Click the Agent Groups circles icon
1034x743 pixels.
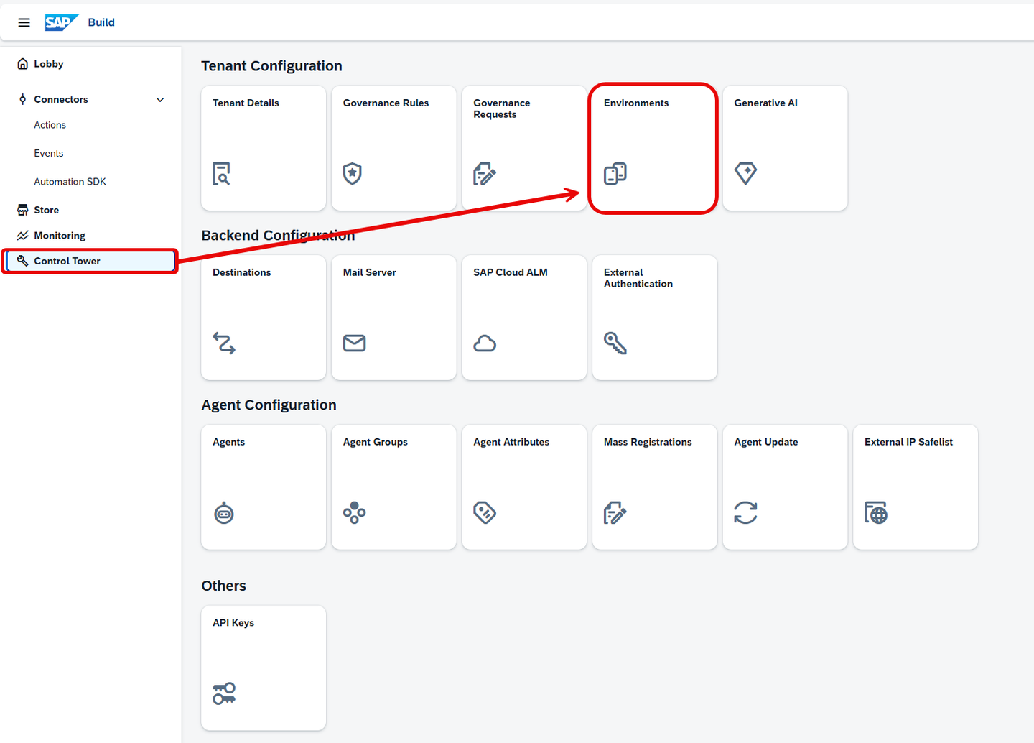354,512
